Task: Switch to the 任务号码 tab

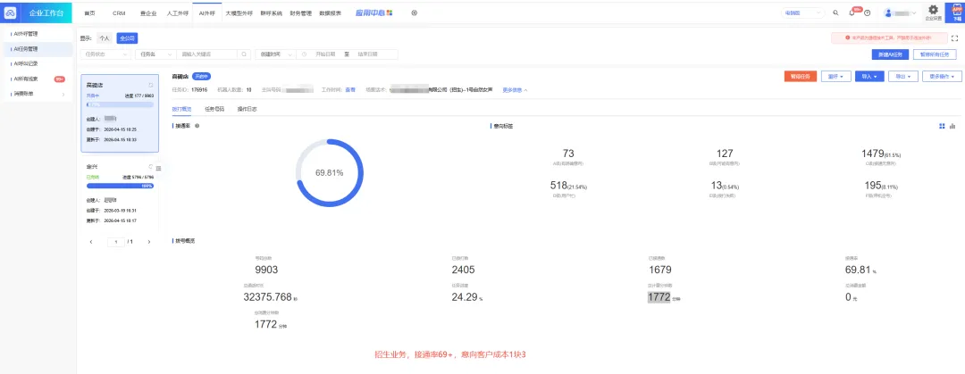Action: click(214, 109)
